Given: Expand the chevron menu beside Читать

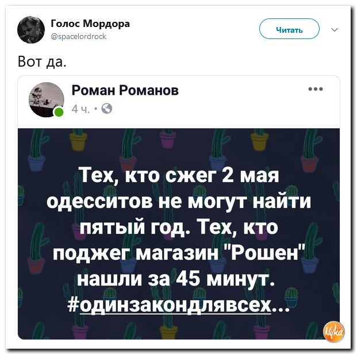Looking at the screenshot, I should point(334,30).
